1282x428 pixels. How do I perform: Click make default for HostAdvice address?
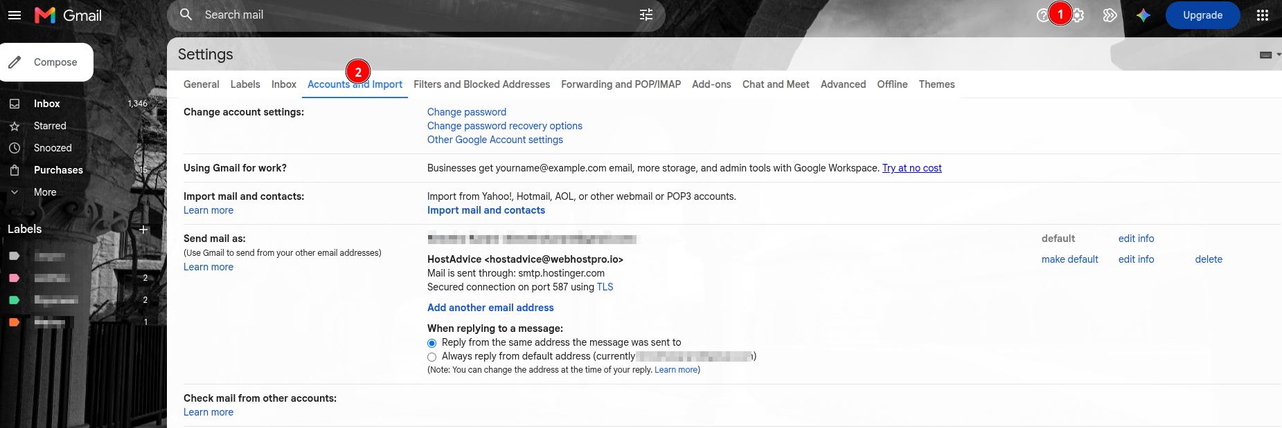click(1070, 259)
